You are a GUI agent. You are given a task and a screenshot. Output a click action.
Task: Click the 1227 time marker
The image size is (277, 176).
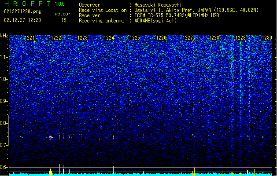(188, 38)
